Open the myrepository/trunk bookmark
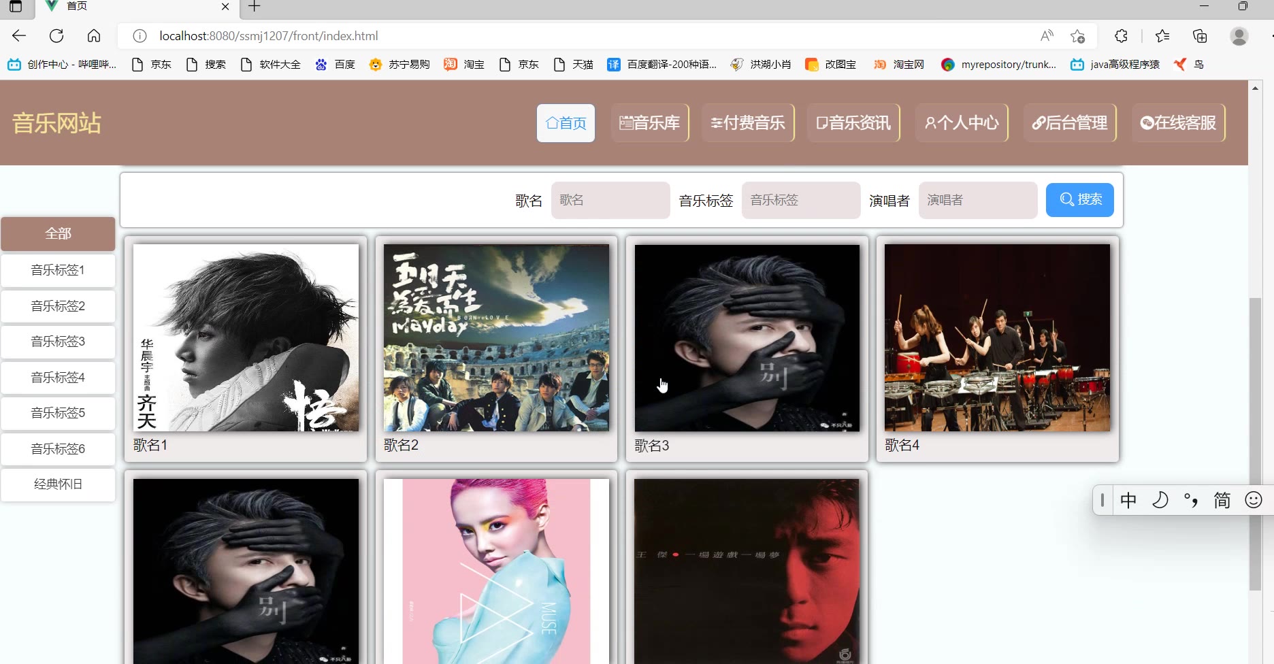This screenshot has width=1274, height=664. tap(998, 65)
